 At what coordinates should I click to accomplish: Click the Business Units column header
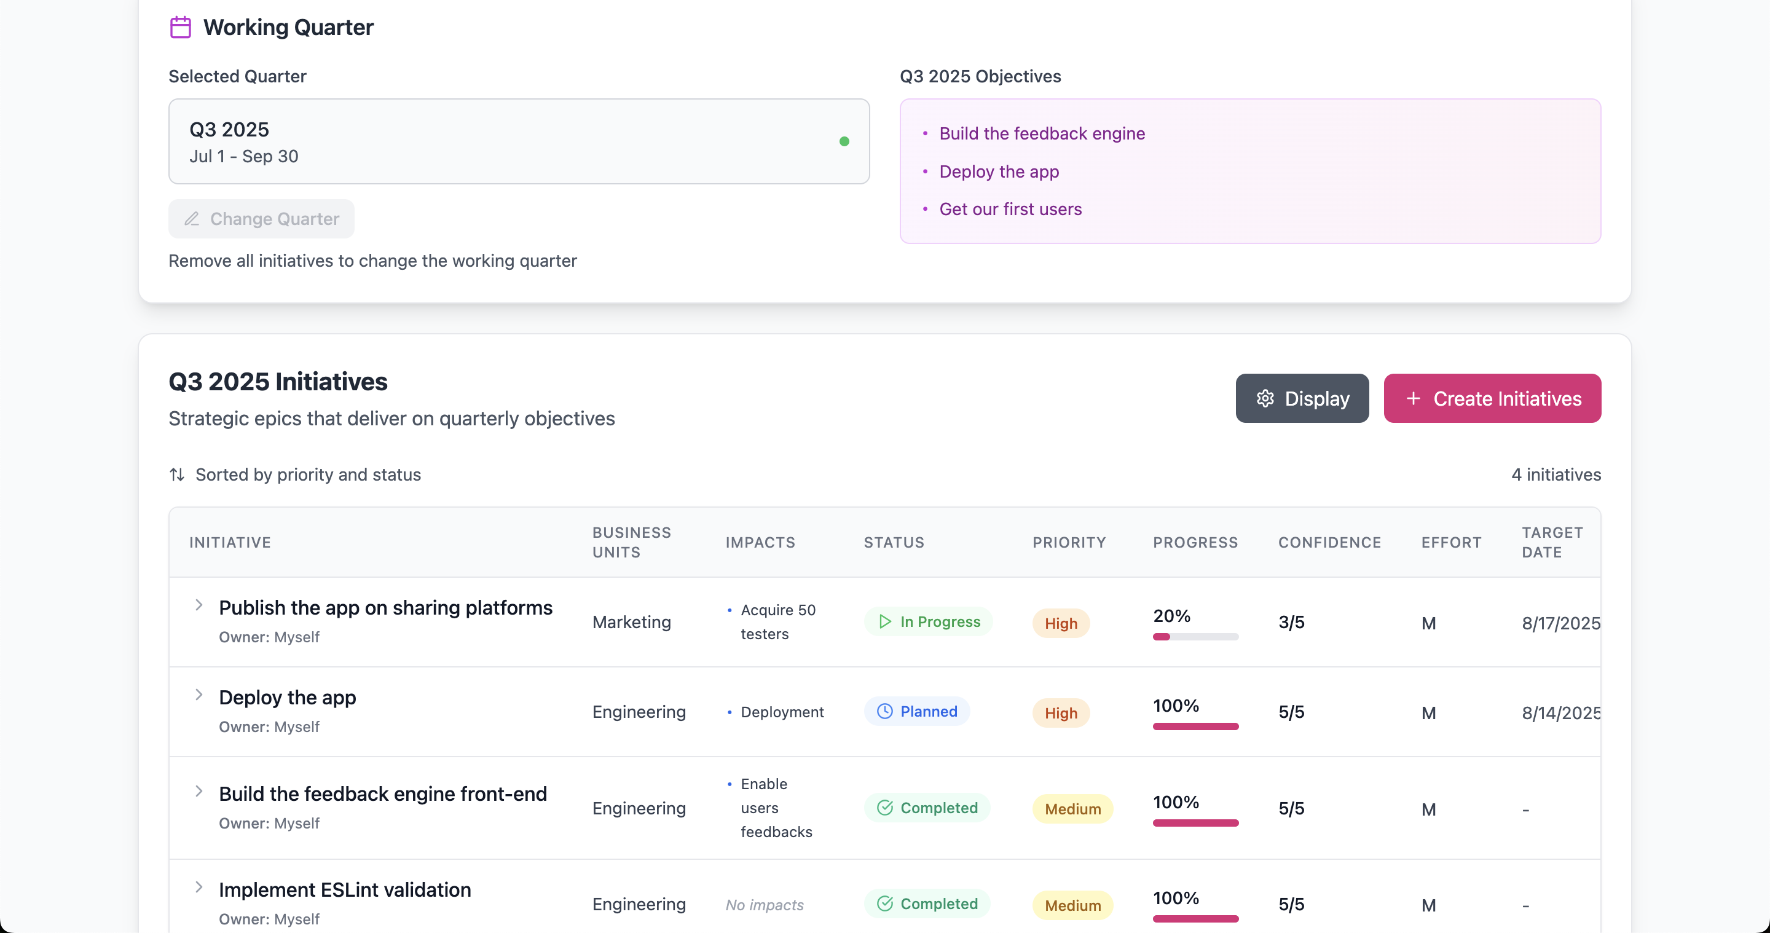(x=631, y=543)
